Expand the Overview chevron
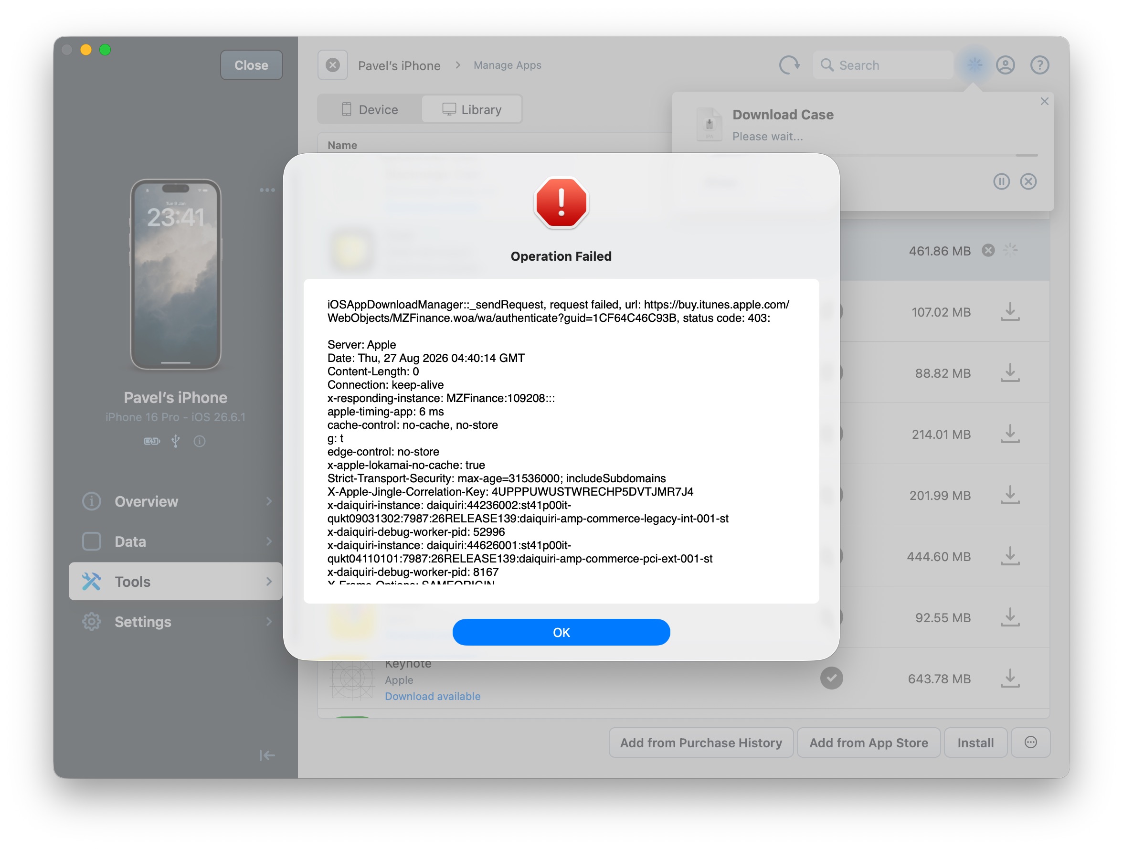1123x849 pixels. coord(269,501)
